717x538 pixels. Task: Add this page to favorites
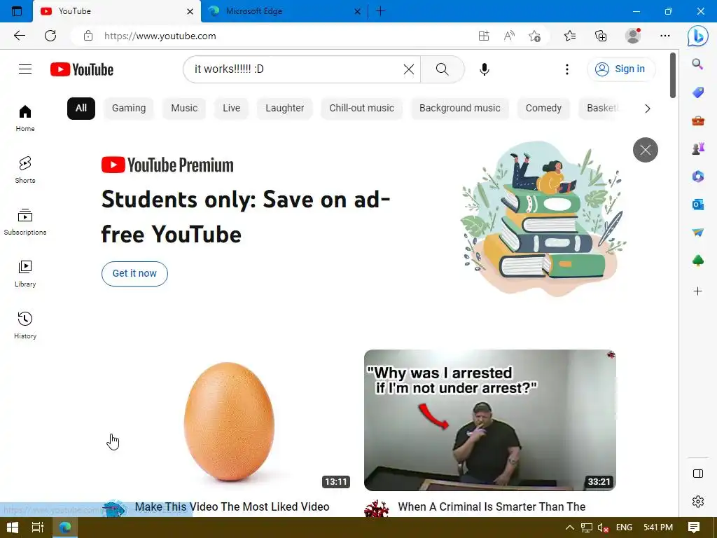click(x=534, y=36)
